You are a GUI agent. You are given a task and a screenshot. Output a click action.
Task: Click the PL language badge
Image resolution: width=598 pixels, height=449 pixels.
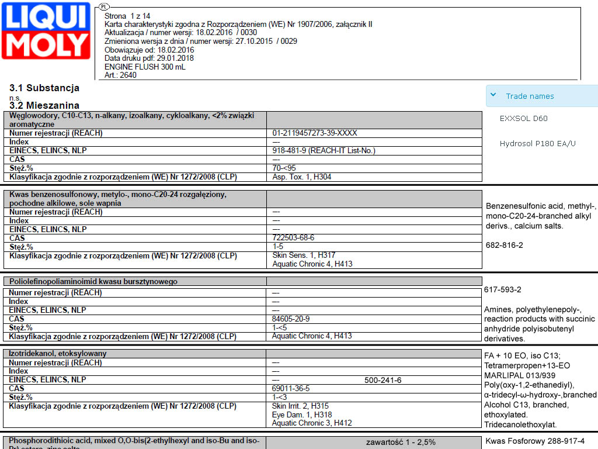pos(103,6)
